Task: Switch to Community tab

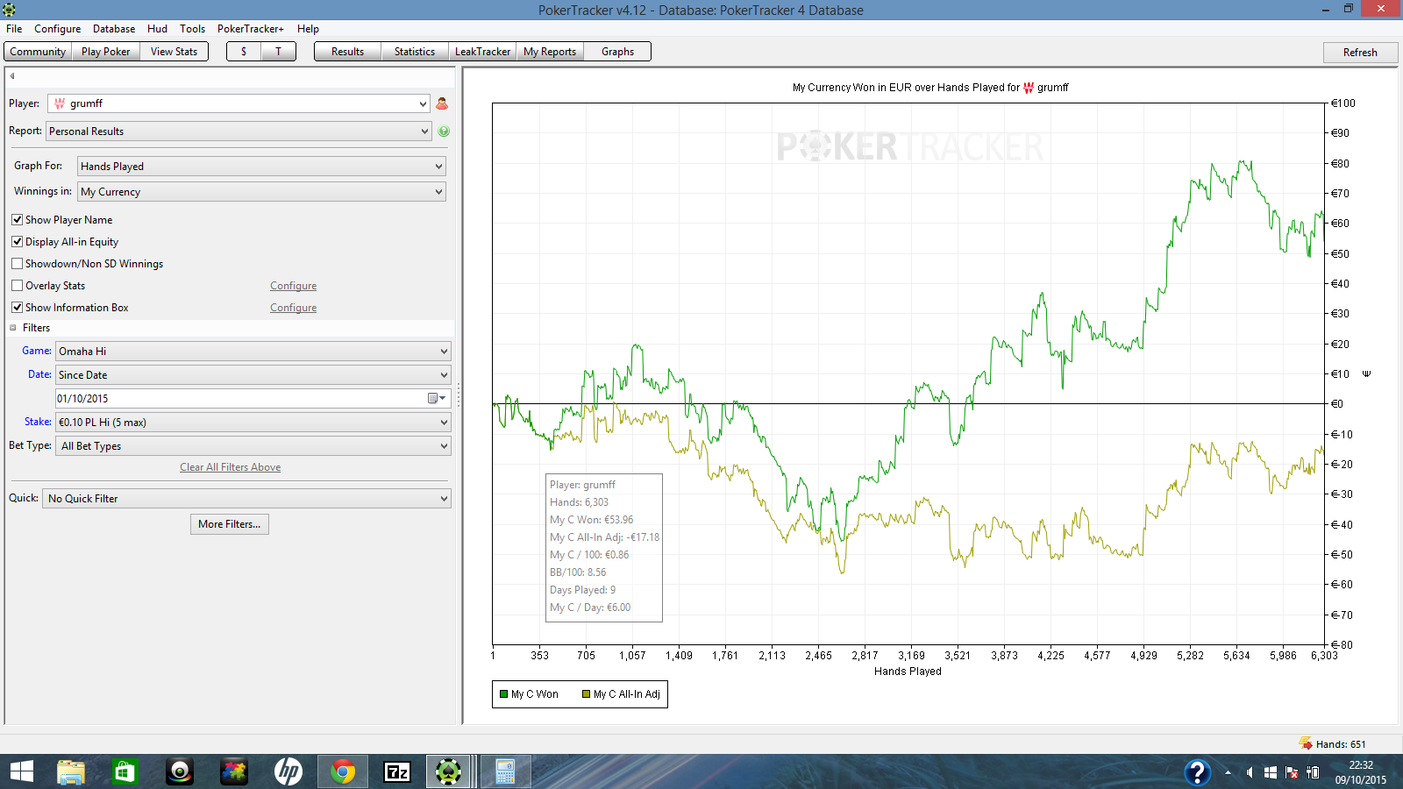Action: (x=38, y=52)
